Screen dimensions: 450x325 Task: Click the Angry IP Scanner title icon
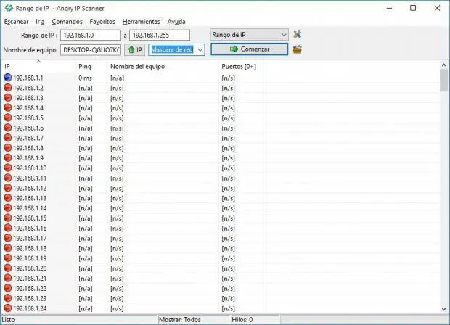pyautogui.click(x=9, y=8)
